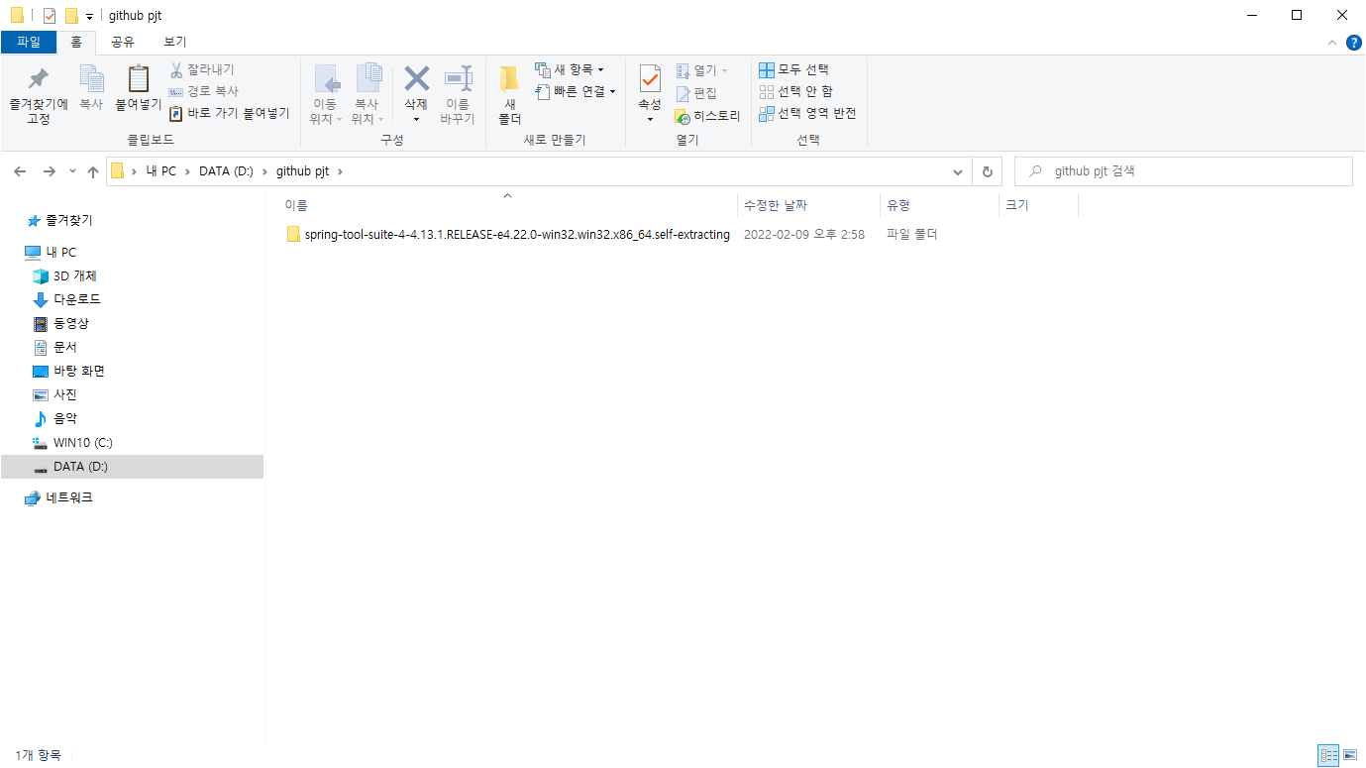Open 네트워크 in the navigation pane
Screen dimensions: 1366x768
click(68, 497)
